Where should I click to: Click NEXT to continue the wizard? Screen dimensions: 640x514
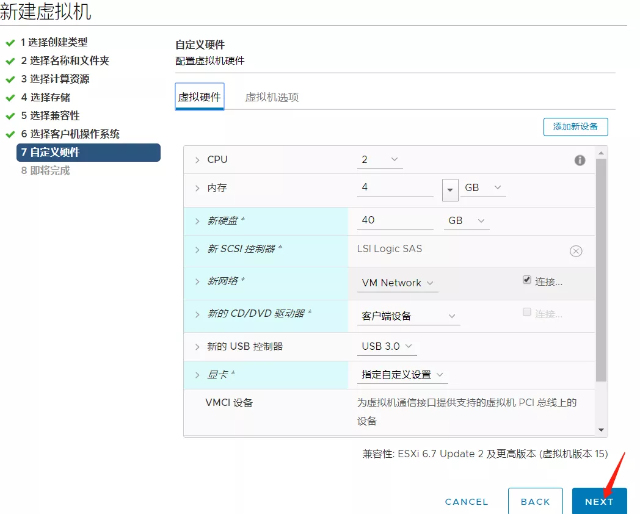pos(599,501)
